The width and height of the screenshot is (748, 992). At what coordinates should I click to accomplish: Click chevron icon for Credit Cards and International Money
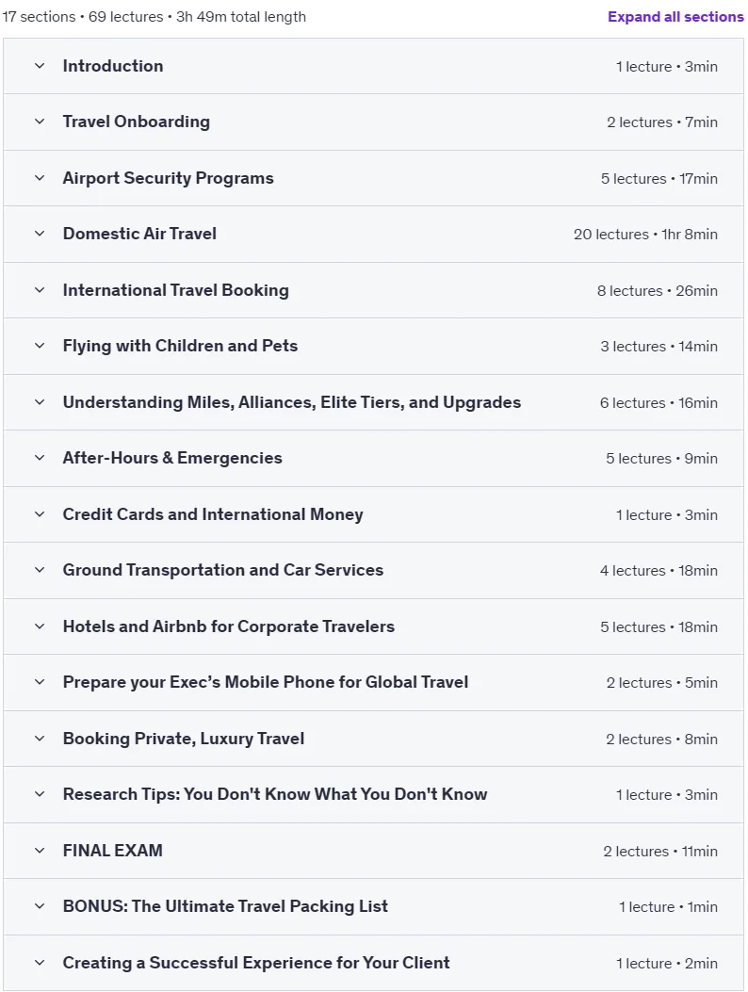pos(40,513)
